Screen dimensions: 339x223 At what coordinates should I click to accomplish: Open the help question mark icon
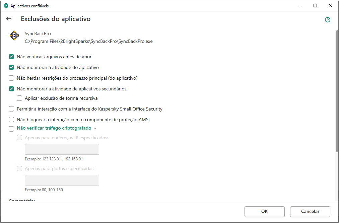pos(328,20)
